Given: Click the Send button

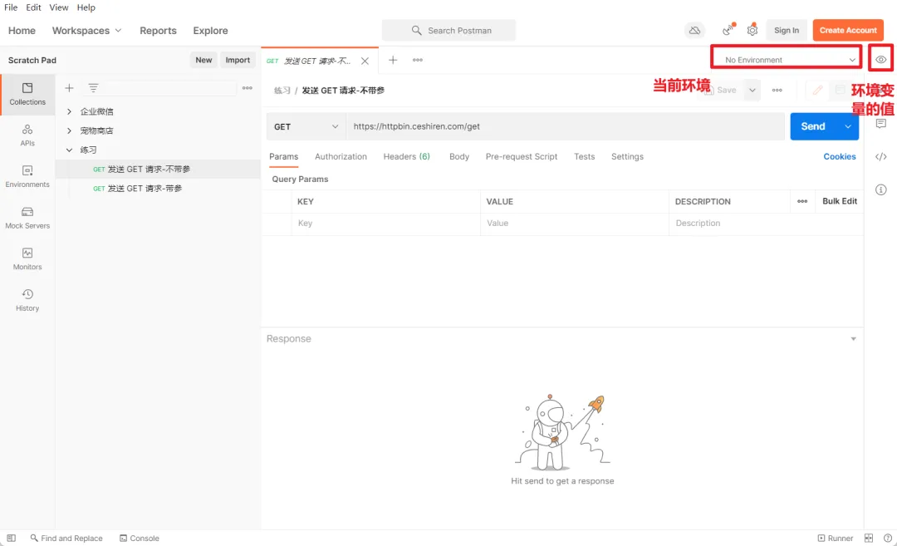Looking at the screenshot, I should (813, 126).
